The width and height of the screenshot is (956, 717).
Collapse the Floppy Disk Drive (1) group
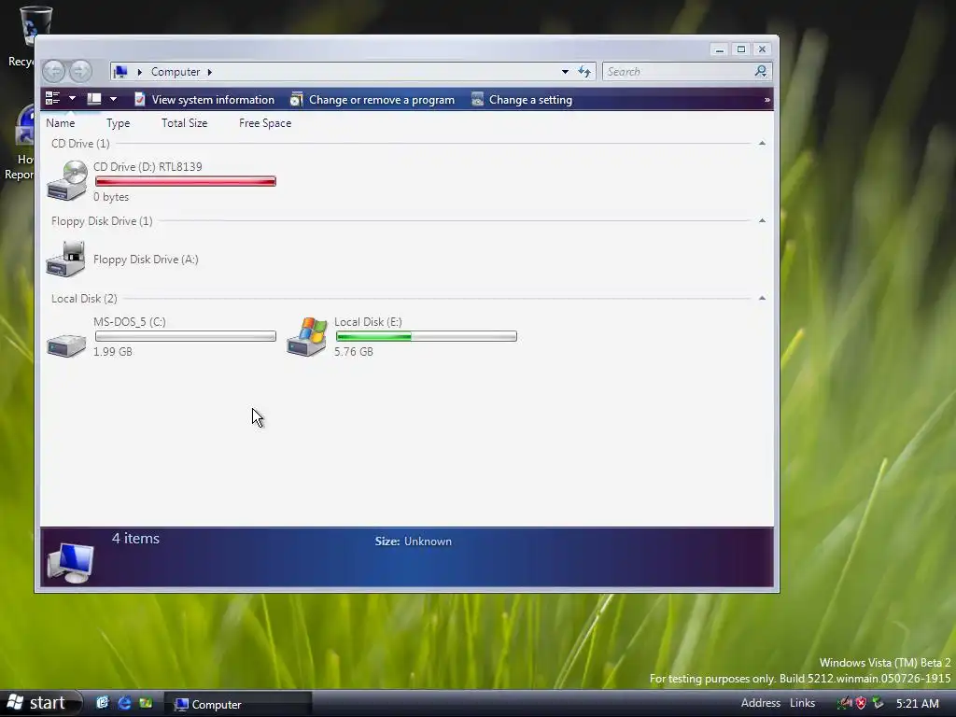[762, 220]
